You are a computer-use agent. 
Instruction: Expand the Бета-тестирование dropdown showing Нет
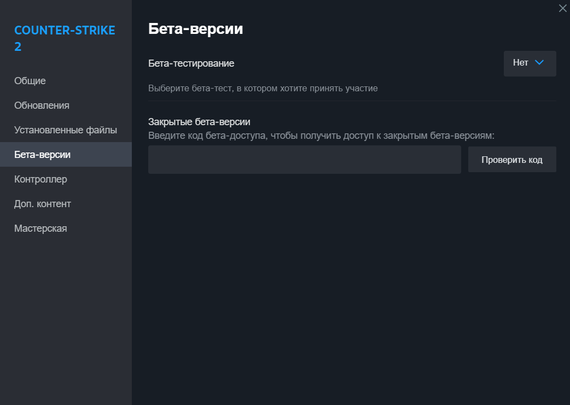[x=530, y=63]
